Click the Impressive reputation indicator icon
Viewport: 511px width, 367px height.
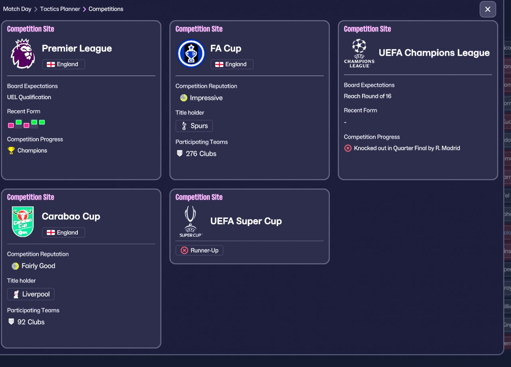(x=184, y=98)
